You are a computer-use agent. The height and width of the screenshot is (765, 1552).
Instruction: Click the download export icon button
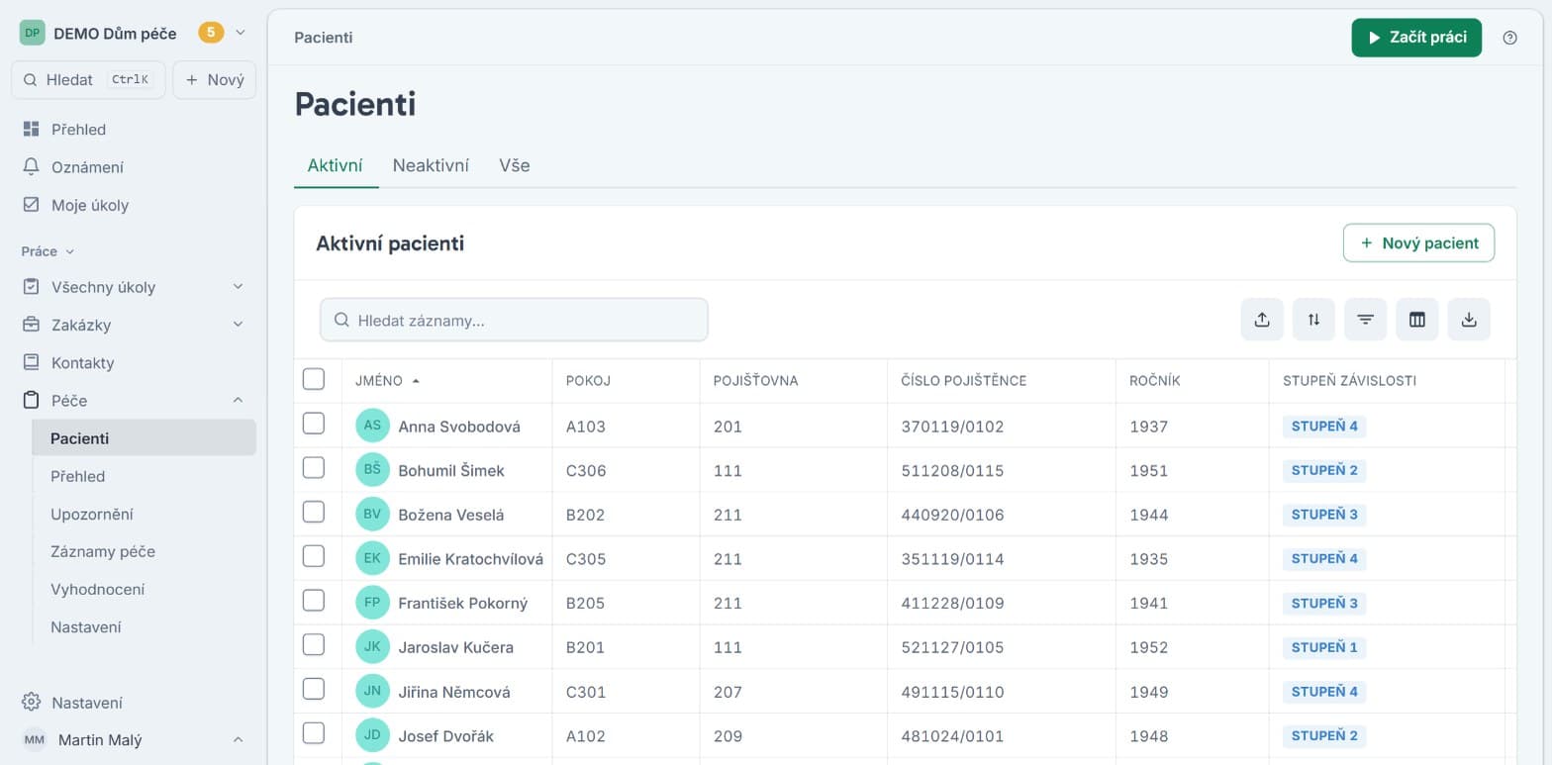point(1469,320)
